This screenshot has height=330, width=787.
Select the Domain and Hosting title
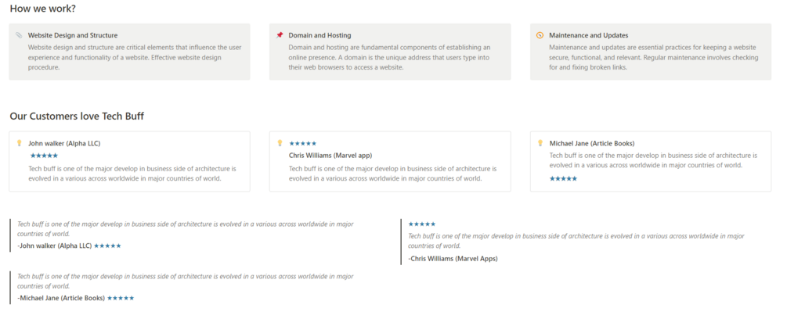pos(319,35)
